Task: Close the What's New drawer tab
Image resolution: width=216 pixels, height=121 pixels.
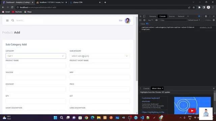Action: [163, 88]
